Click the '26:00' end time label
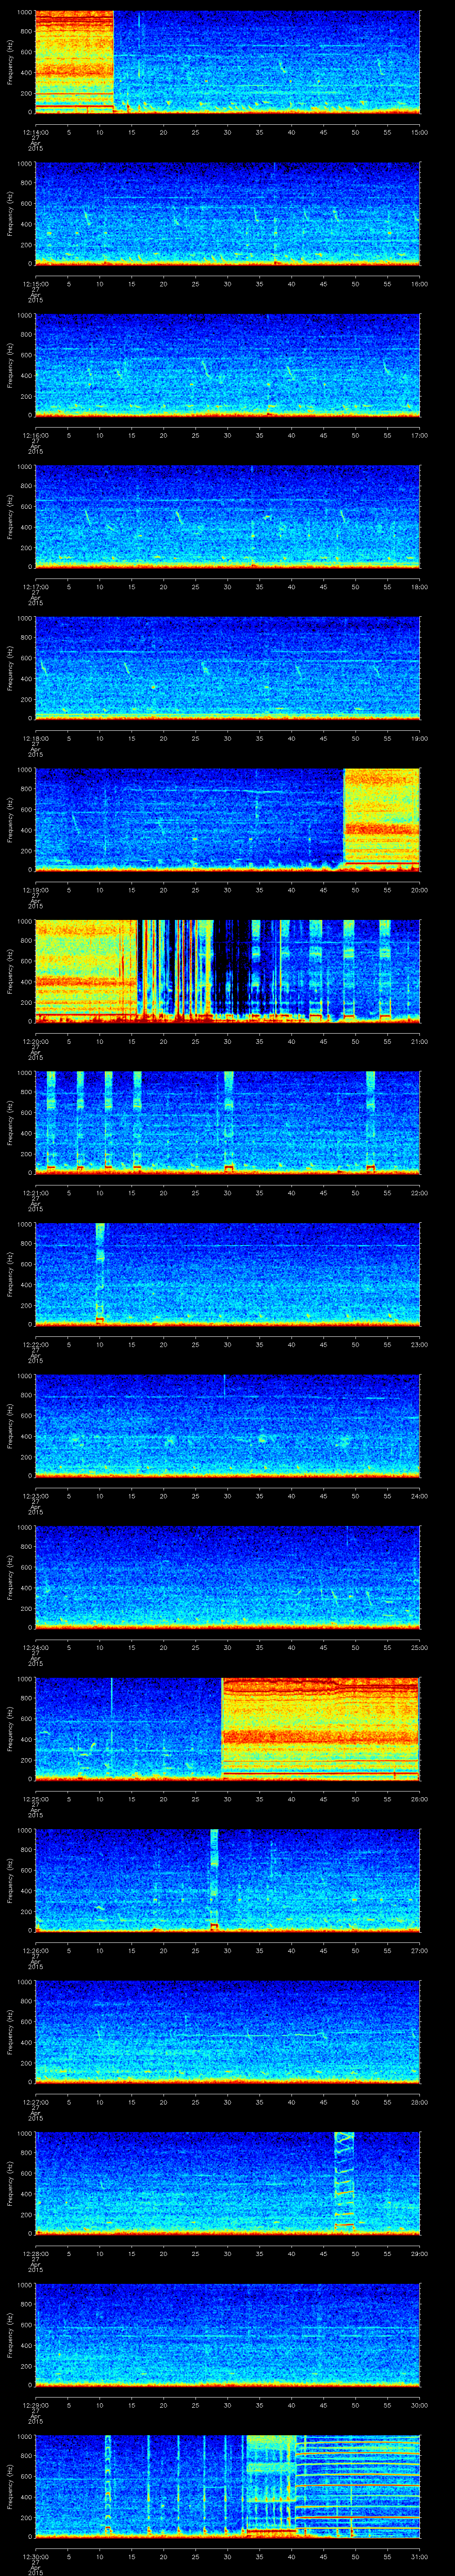 (x=420, y=1799)
